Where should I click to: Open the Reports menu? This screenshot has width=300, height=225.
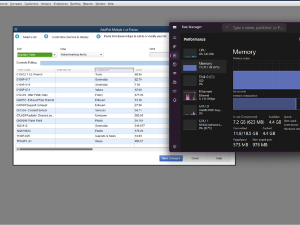coord(88,4)
